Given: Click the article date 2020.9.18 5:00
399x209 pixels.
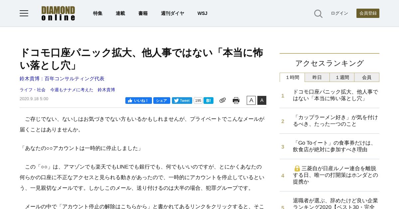Looking at the screenshot, I should [x=34, y=99].
